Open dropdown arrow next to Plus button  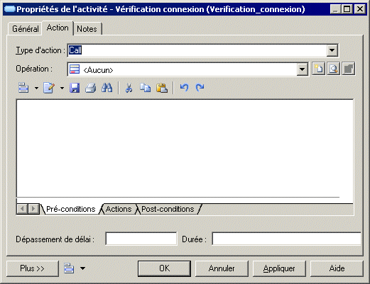pyautogui.click(x=82, y=268)
